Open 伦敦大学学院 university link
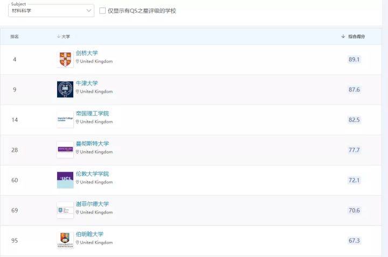This screenshot has height=257, width=388. 92,173
